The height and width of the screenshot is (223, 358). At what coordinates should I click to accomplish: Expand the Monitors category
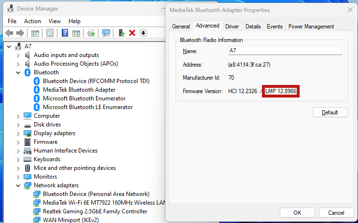point(18,177)
